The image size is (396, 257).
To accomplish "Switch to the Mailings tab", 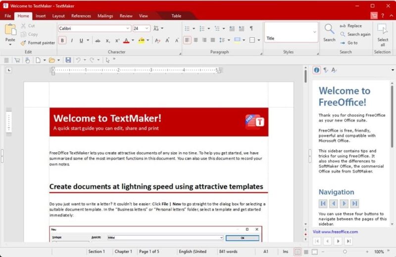I will (x=105, y=16).
